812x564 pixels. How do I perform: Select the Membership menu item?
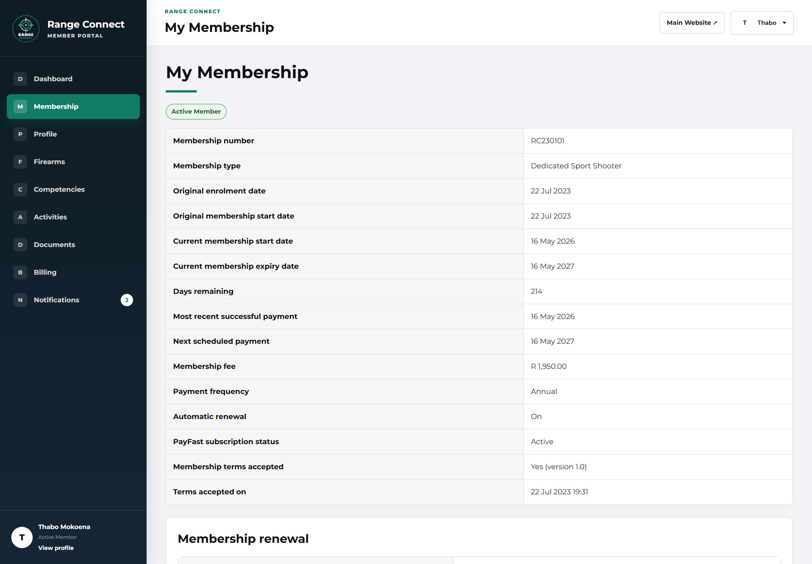73,106
